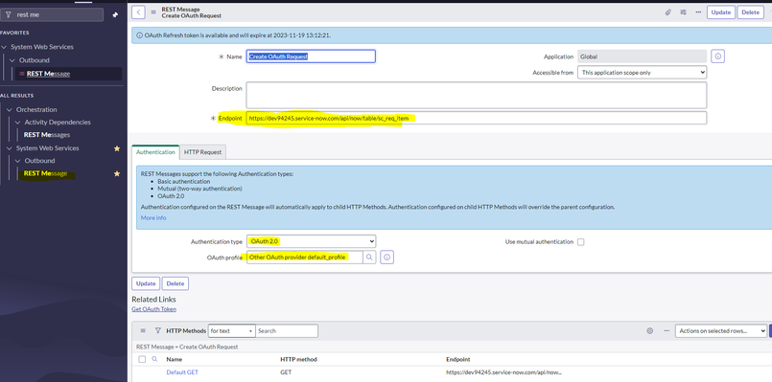Screen dimensions: 772x382
Task: Collapse the Activity Dependencies node
Action: click(x=18, y=123)
